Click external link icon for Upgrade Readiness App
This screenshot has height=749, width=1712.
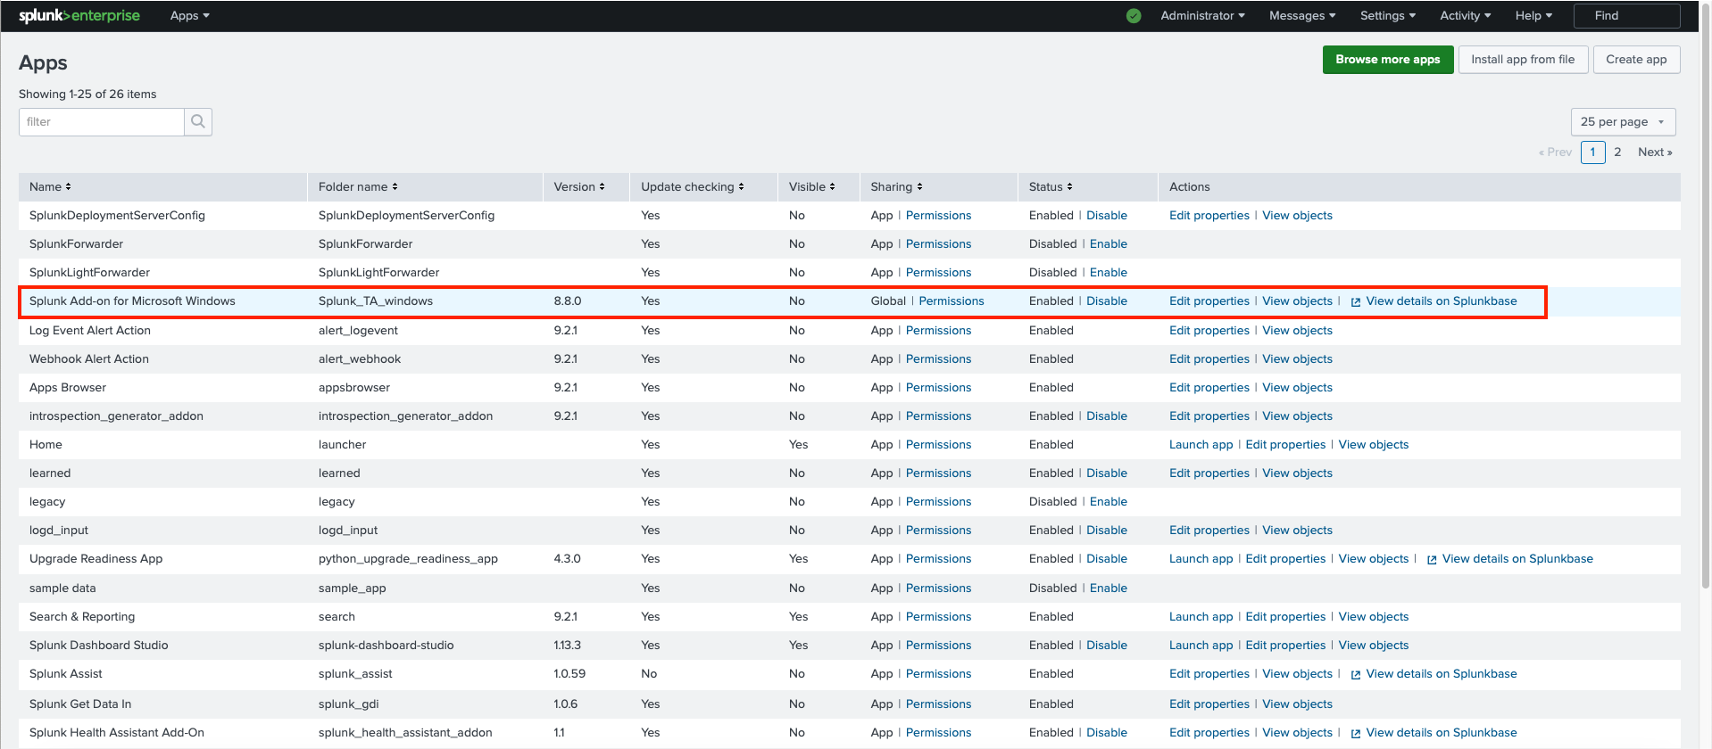pyautogui.click(x=1432, y=560)
